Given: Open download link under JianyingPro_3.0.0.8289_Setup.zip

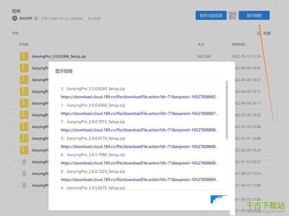Looking at the screenshot, I should coord(139,97).
